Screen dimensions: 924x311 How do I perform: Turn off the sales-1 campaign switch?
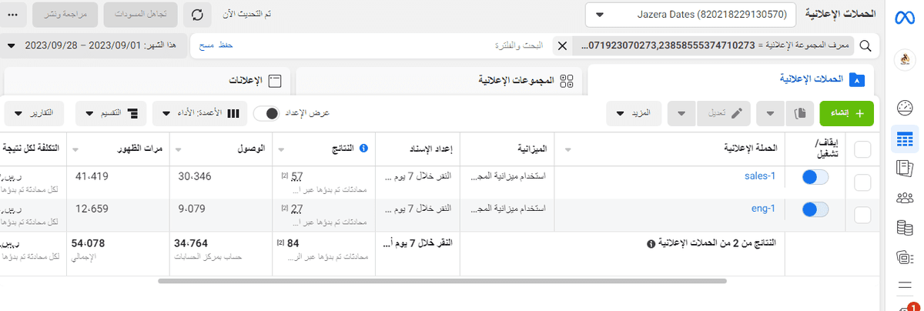coord(815,177)
